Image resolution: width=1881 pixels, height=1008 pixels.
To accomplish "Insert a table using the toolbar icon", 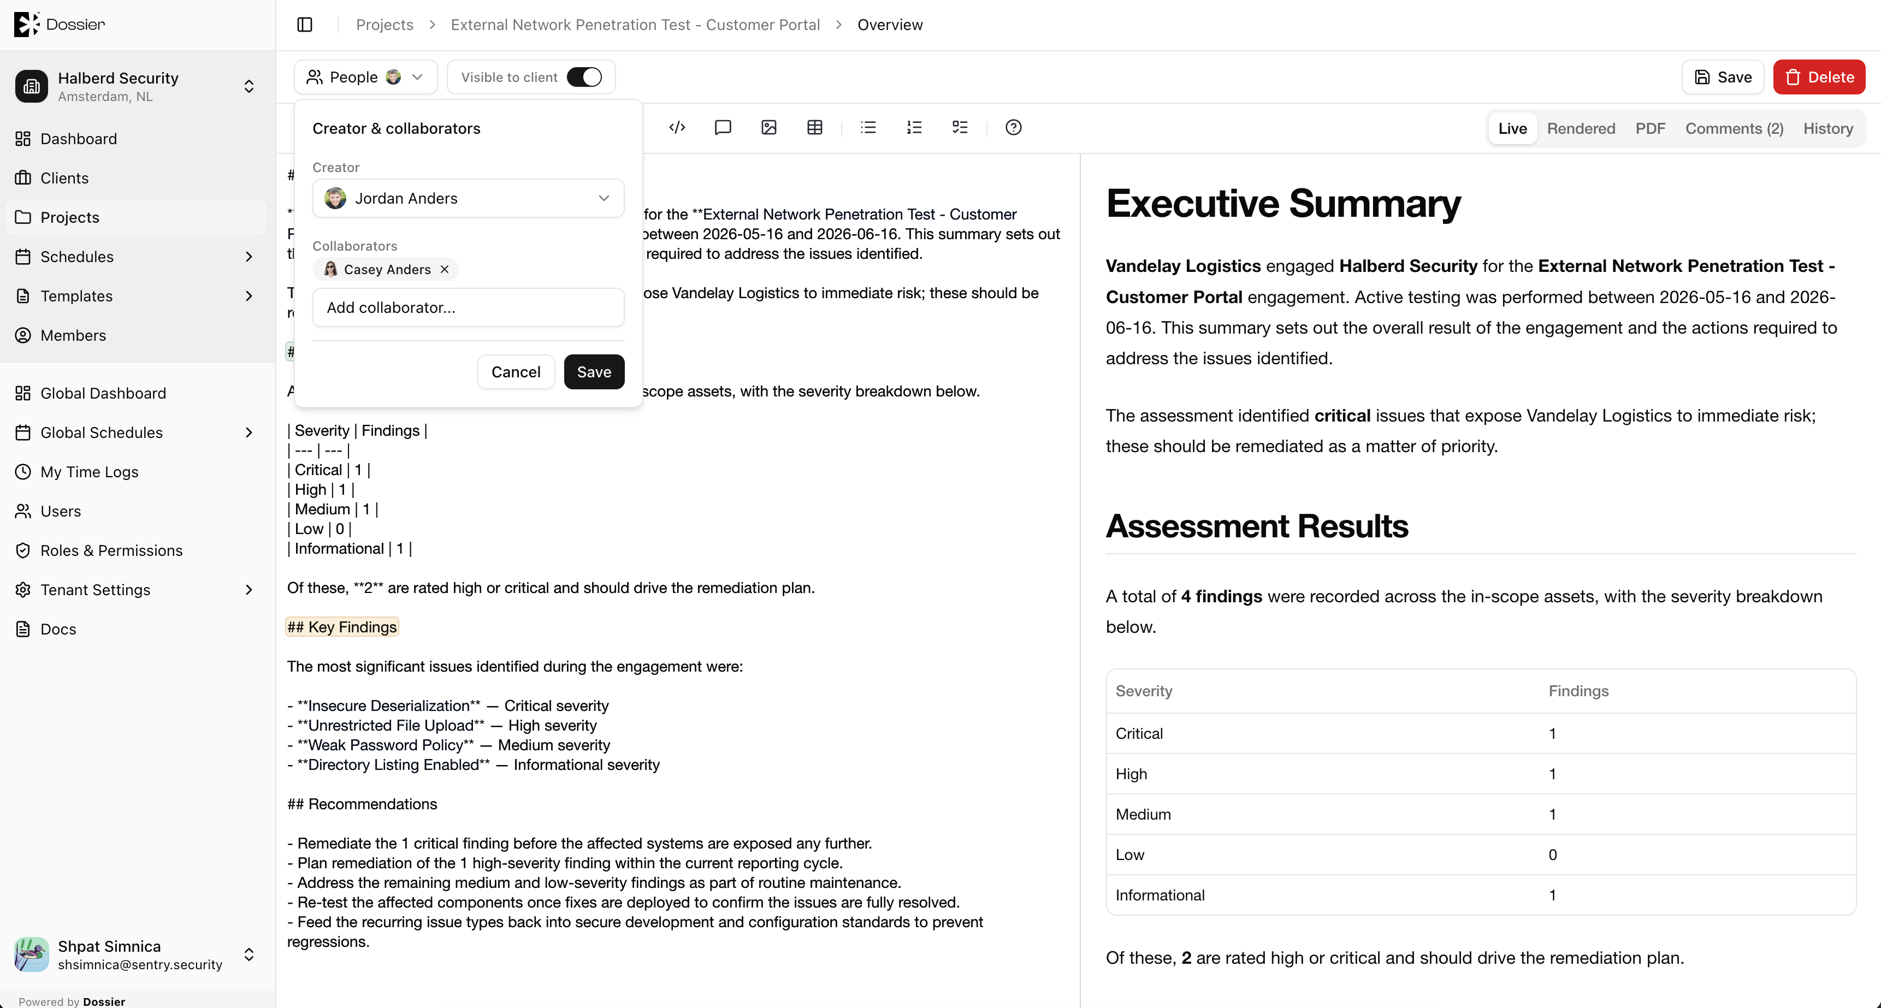I will point(815,128).
